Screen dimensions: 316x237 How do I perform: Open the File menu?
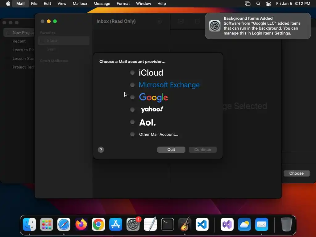coord(34,4)
